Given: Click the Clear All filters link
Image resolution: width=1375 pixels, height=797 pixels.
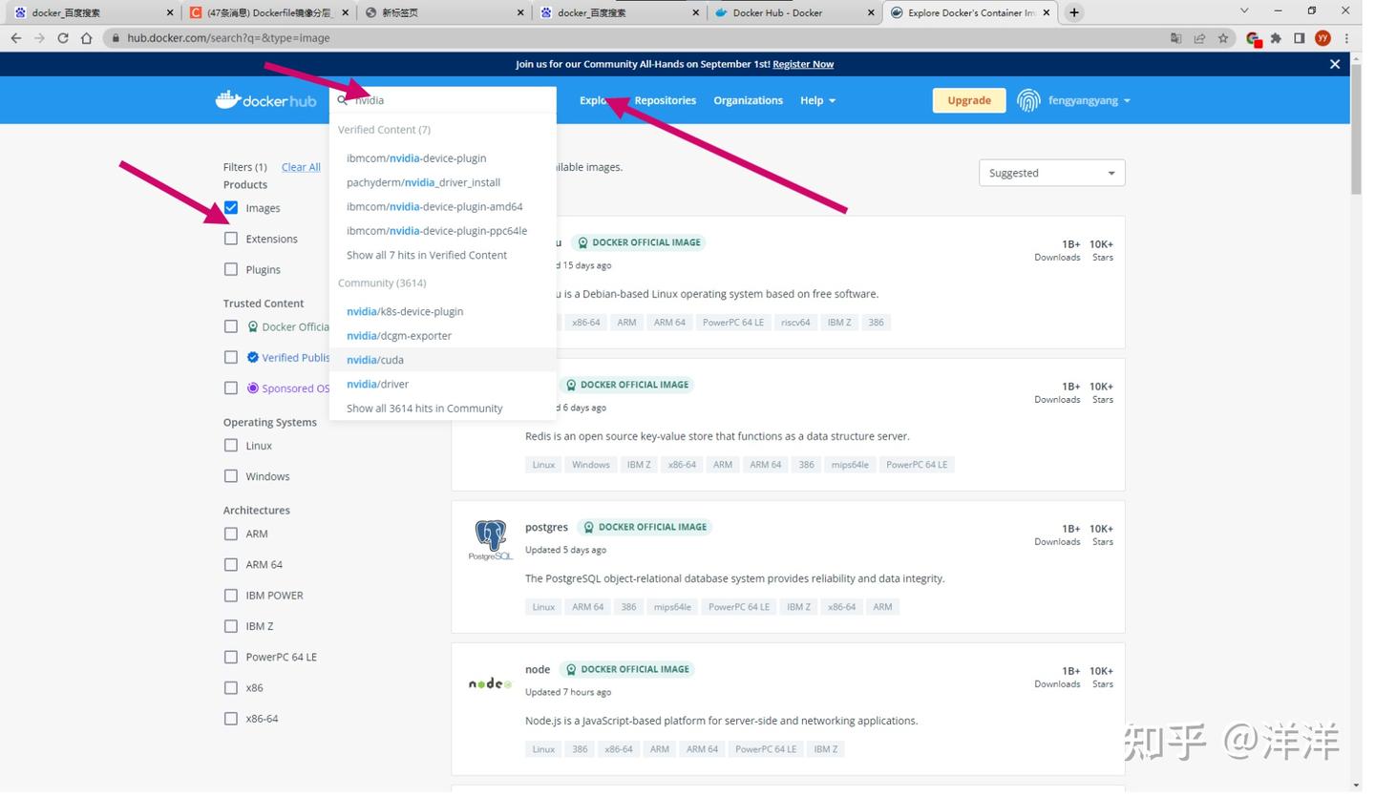Looking at the screenshot, I should [x=300, y=166].
